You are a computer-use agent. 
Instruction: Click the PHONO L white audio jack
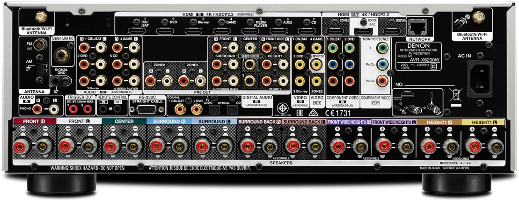click(54, 109)
